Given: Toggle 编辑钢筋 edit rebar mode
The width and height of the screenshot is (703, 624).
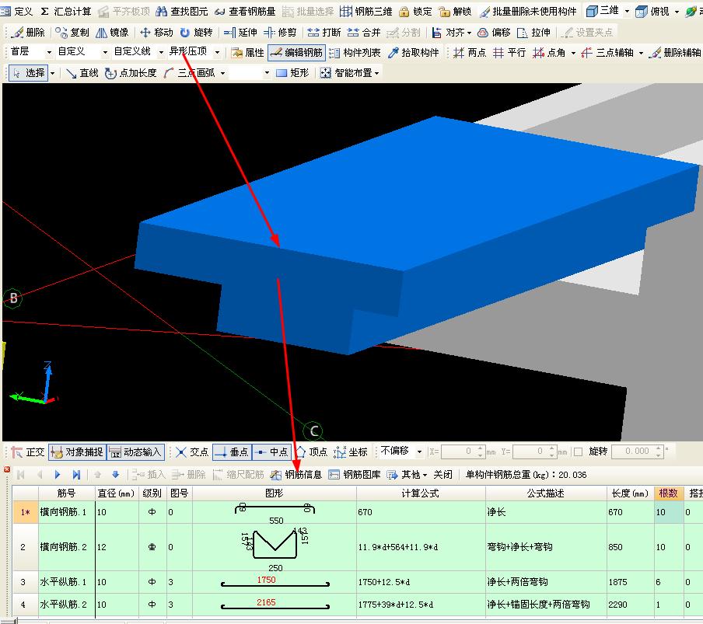Looking at the screenshot, I should 297,52.
